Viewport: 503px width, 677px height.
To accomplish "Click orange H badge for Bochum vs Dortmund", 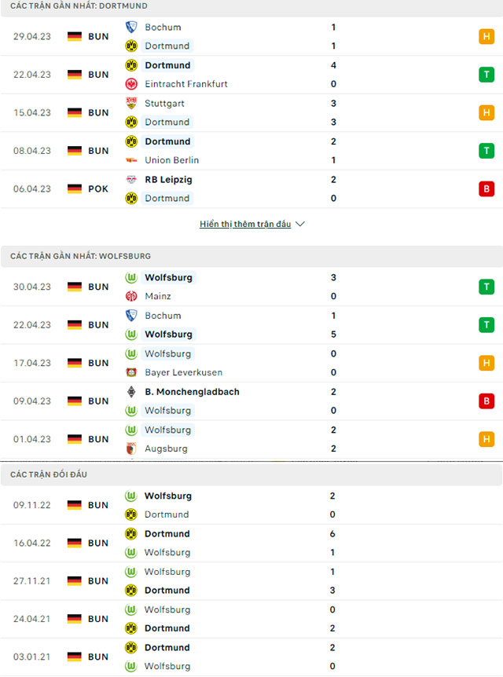I will pyautogui.click(x=486, y=36).
